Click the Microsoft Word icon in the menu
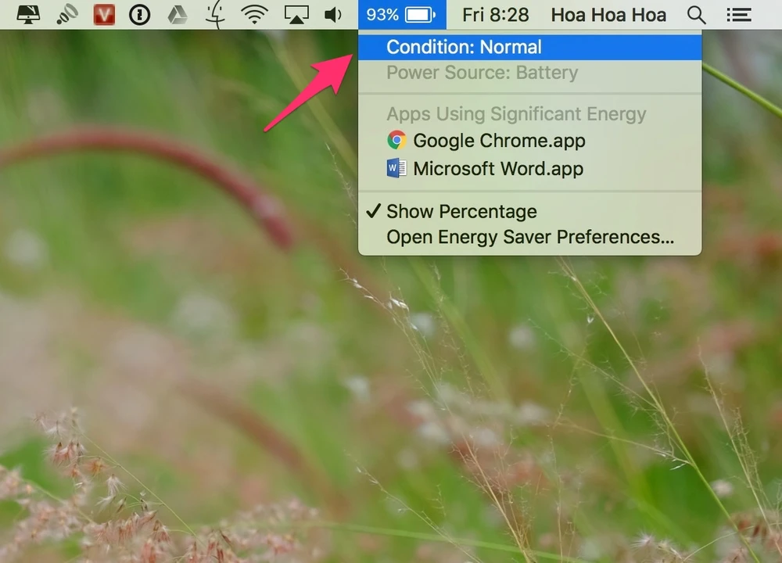 (x=396, y=168)
